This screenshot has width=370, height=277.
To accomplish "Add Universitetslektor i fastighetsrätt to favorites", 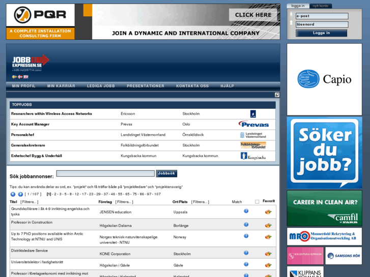I will pos(268,265).
